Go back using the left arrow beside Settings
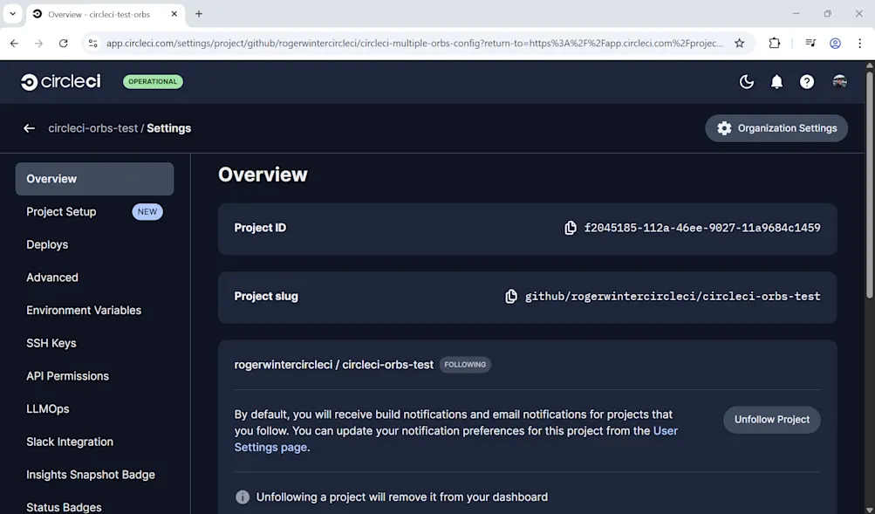This screenshot has width=875, height=514. click(29, 127)
